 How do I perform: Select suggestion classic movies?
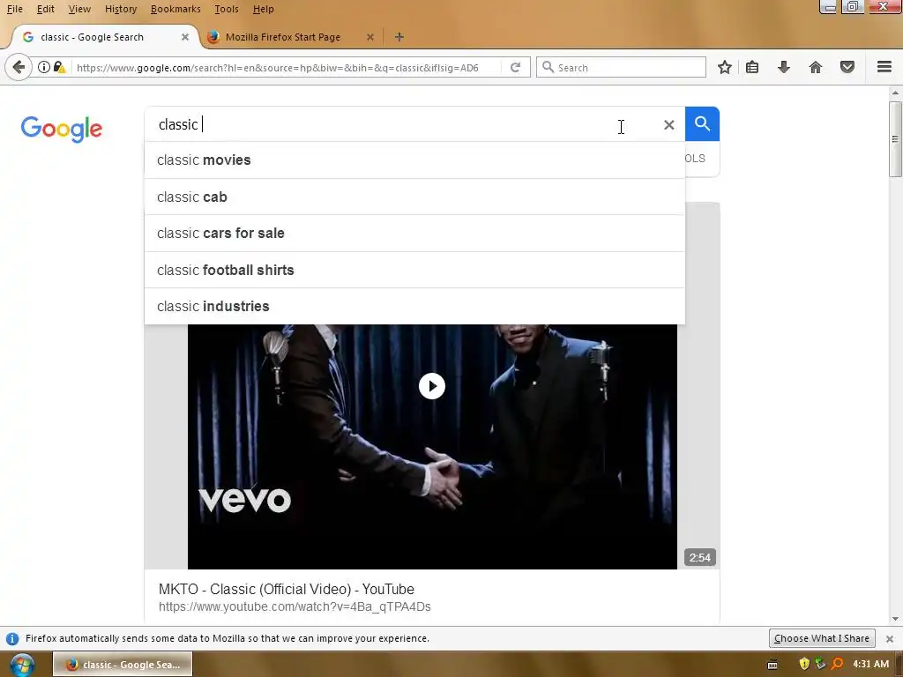pos(414,160)
